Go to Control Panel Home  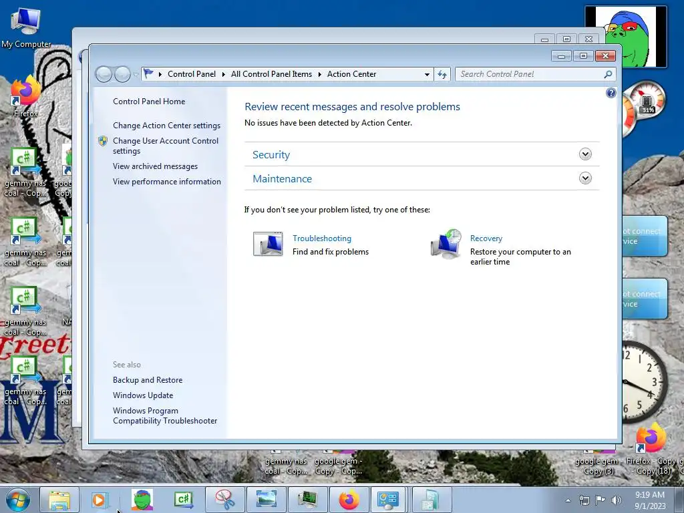(x=149, y=102)
